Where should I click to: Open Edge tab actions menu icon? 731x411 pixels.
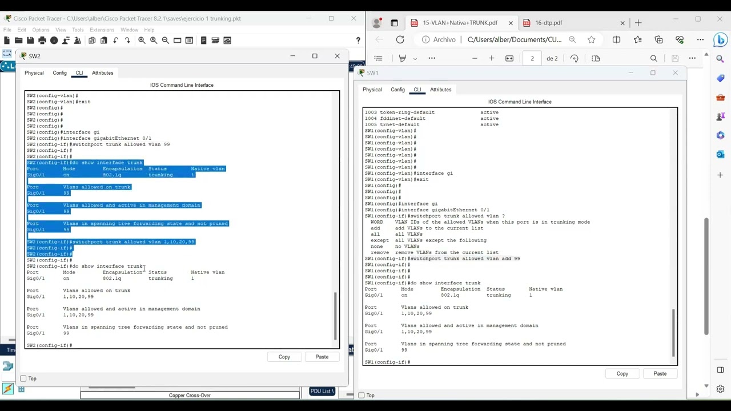coord(394,23)
